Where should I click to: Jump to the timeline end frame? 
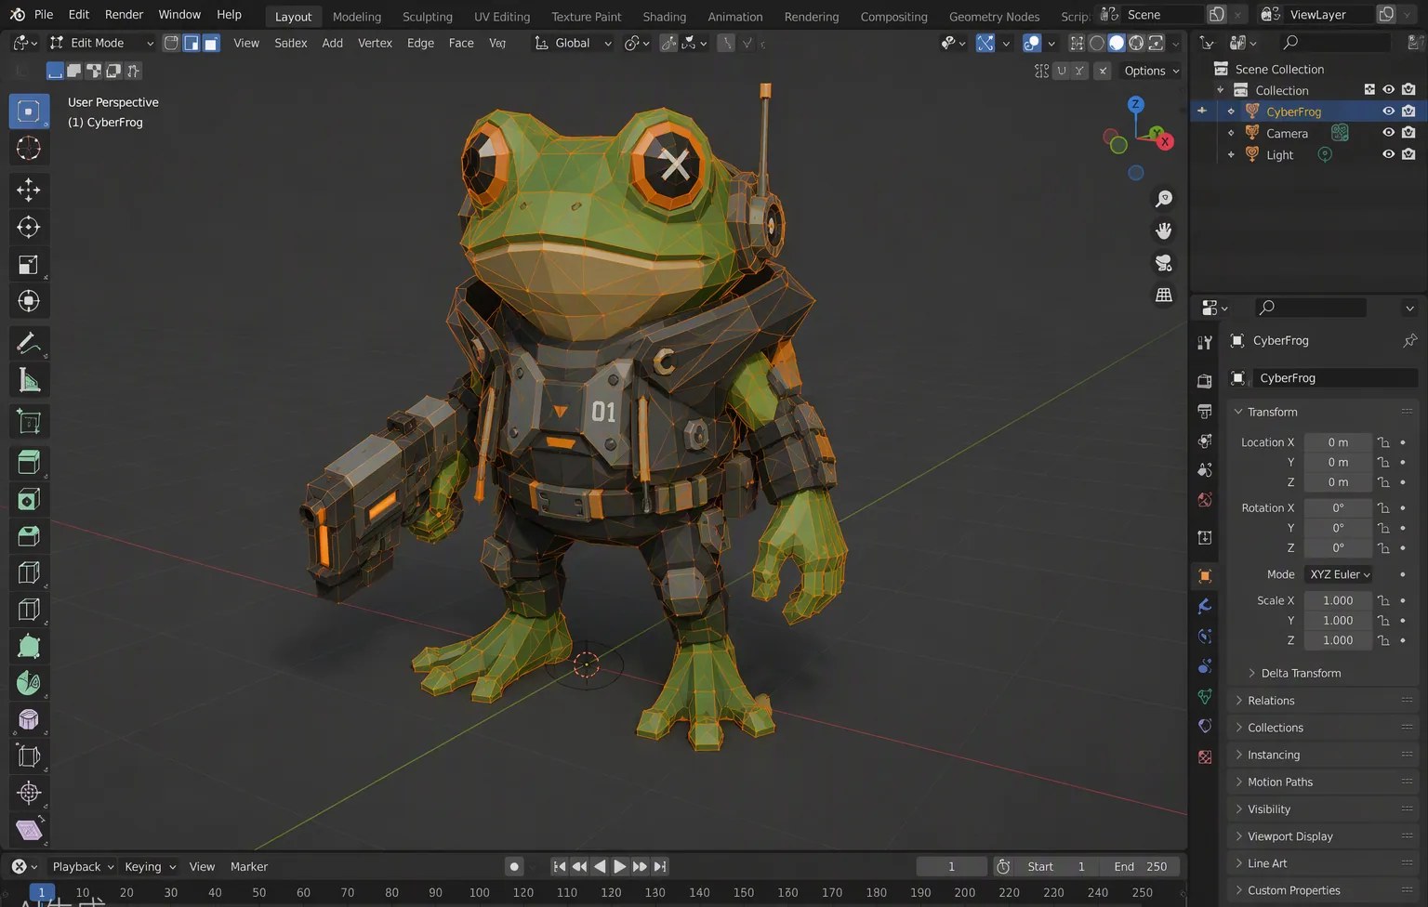660,866
